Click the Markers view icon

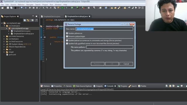pos(41,86)
